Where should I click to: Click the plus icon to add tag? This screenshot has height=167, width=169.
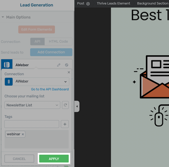pyautogui.click(x=65, y=124)
